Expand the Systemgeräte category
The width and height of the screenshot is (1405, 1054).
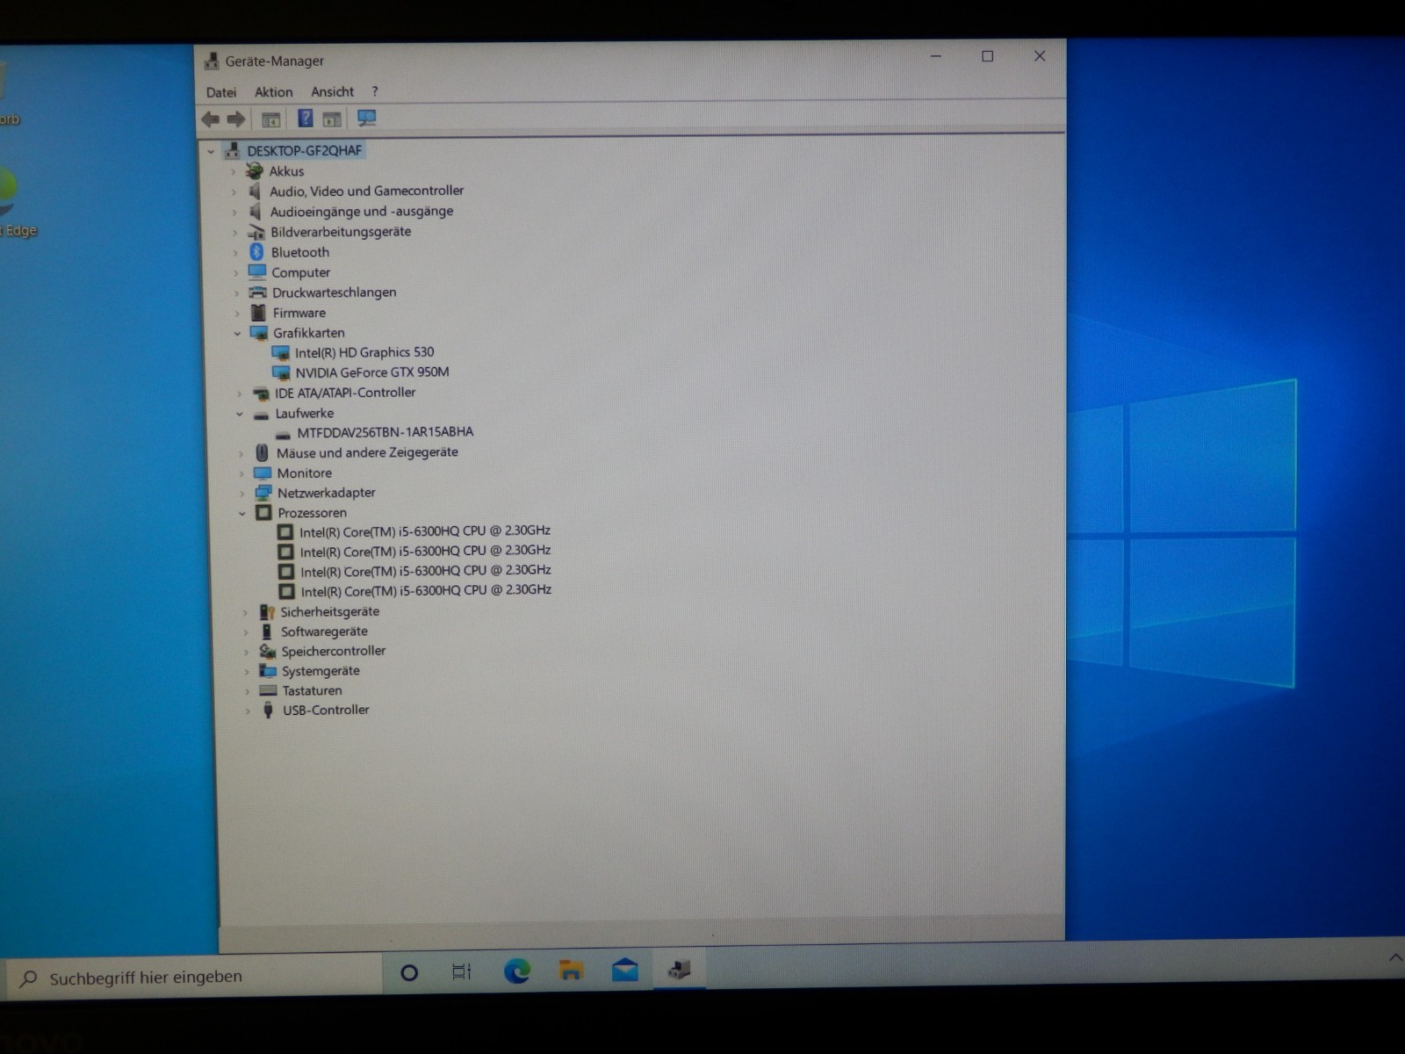(x=246, y=671)
